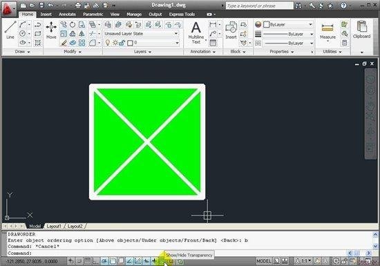The width and height of the screenshot is (380, 266).
Task: Click the Undo arrow in quick access toolbar
Action: [x=50, y=6]
